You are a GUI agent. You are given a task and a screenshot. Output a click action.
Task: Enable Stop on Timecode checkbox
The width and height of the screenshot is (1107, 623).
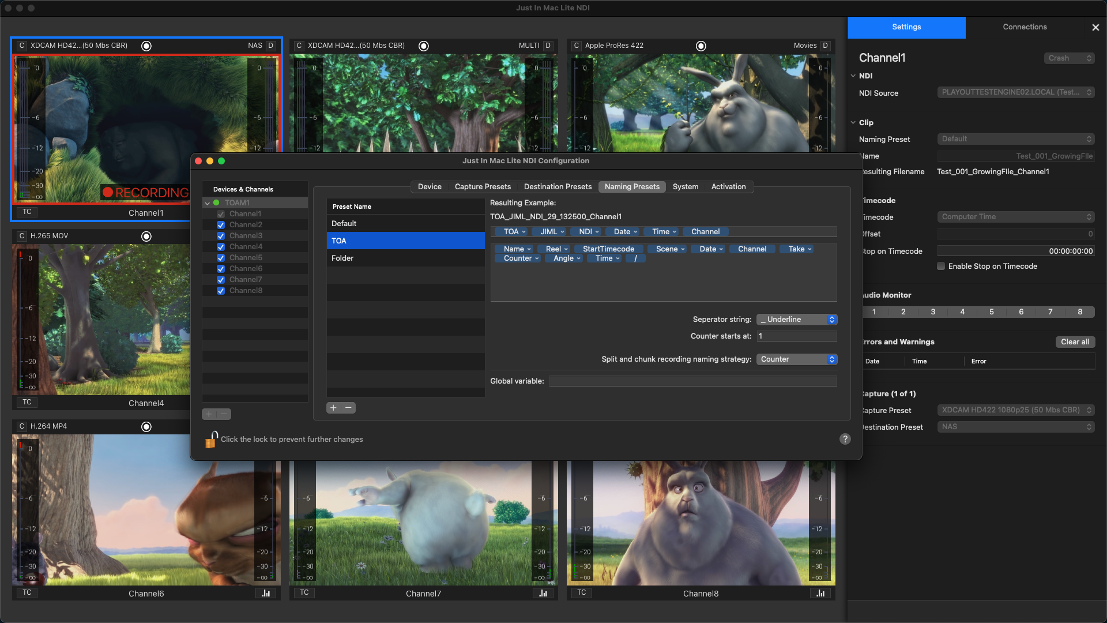tap(941, 267)
